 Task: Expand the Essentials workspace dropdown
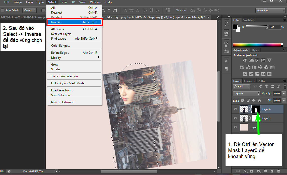click(x=270, y=10)
